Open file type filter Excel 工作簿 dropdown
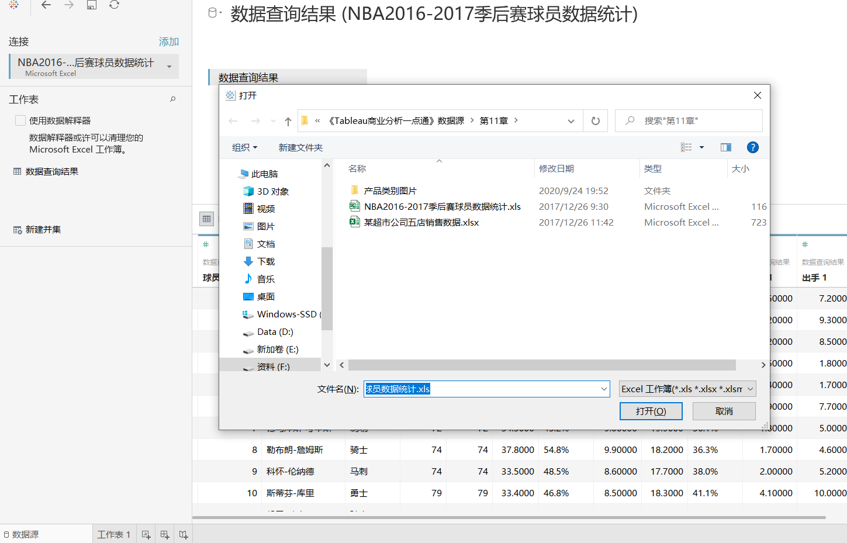The width and height of the screenshot is (847, 543). (687, 389)
